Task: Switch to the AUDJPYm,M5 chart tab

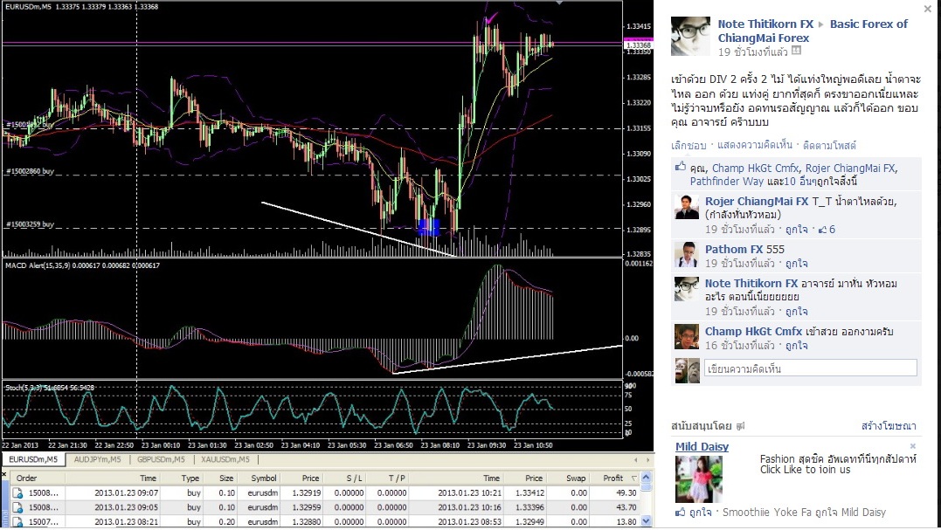Action: point(97,459)
